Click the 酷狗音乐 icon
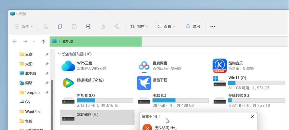The width and height of the screenshot is (289, 130). tap(219, 66)
